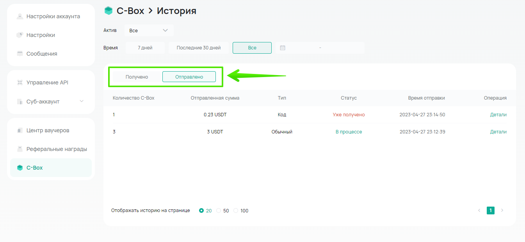
Task: Filter time by 7 дней
Action: tap(145, 48)
